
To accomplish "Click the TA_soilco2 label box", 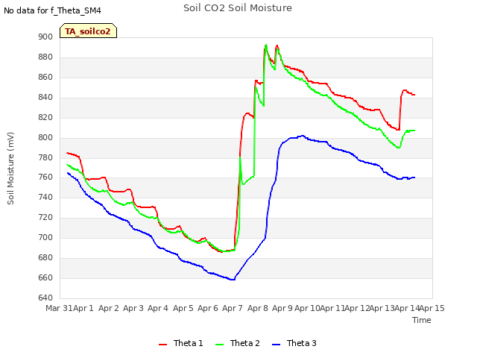I will coord(88,31).
